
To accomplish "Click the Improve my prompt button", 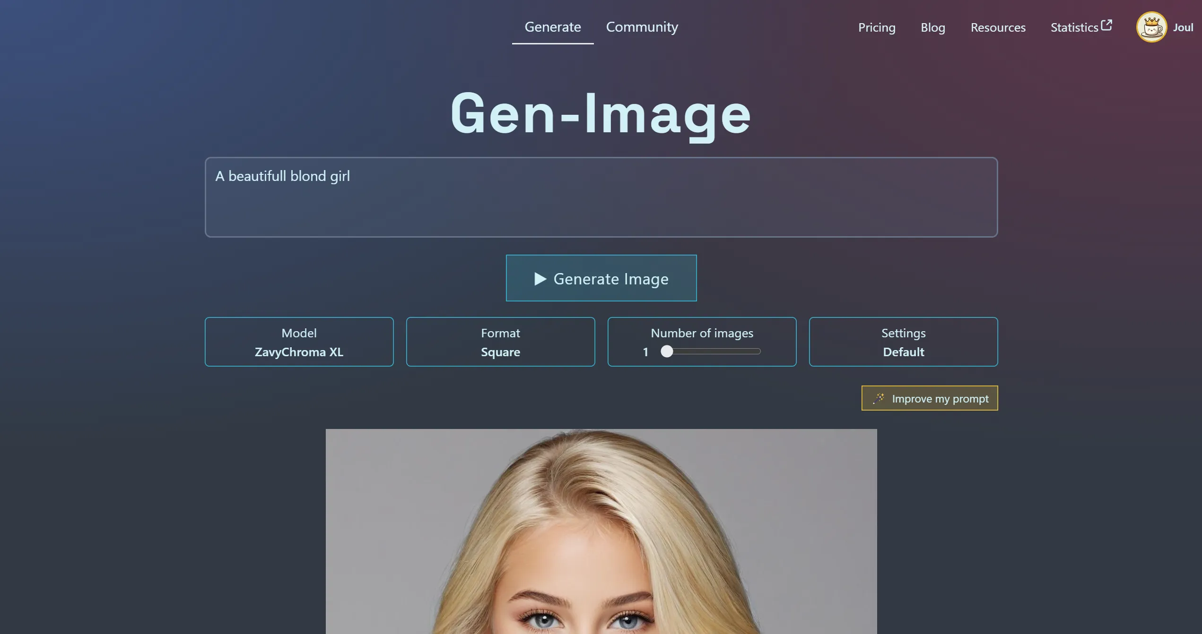I will coord(929,398).
